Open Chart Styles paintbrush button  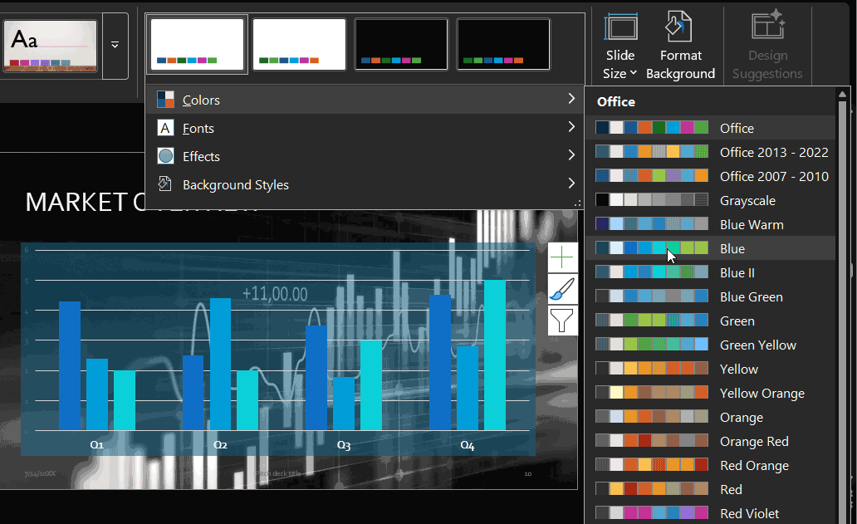562,289
